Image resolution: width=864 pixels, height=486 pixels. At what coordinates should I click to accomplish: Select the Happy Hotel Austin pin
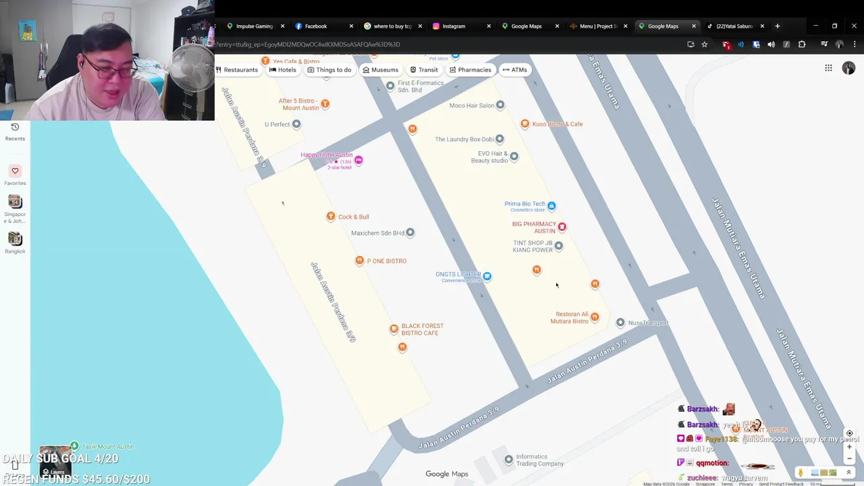(x=358, y=160)
